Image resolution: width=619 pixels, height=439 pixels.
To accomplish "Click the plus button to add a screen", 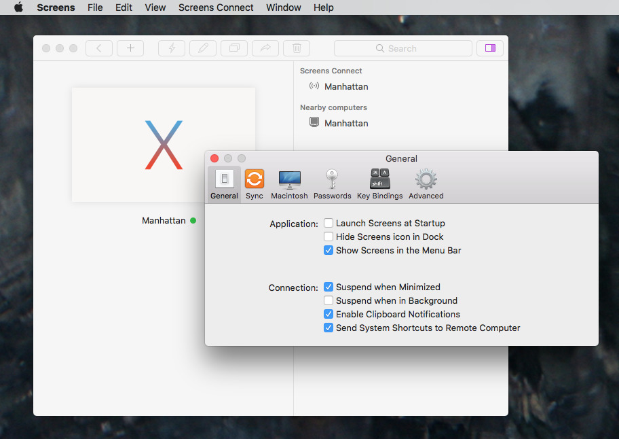I will point(130,48).
